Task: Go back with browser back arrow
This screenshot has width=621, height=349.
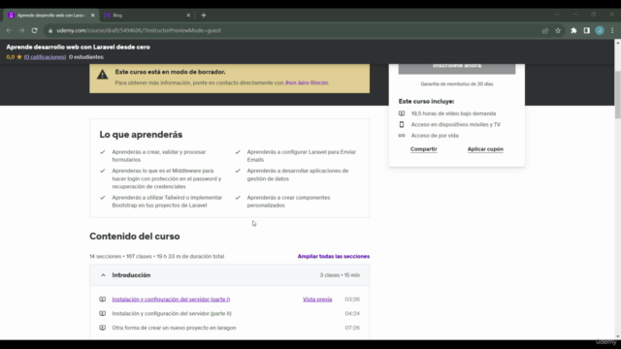Action: [9, 30]
